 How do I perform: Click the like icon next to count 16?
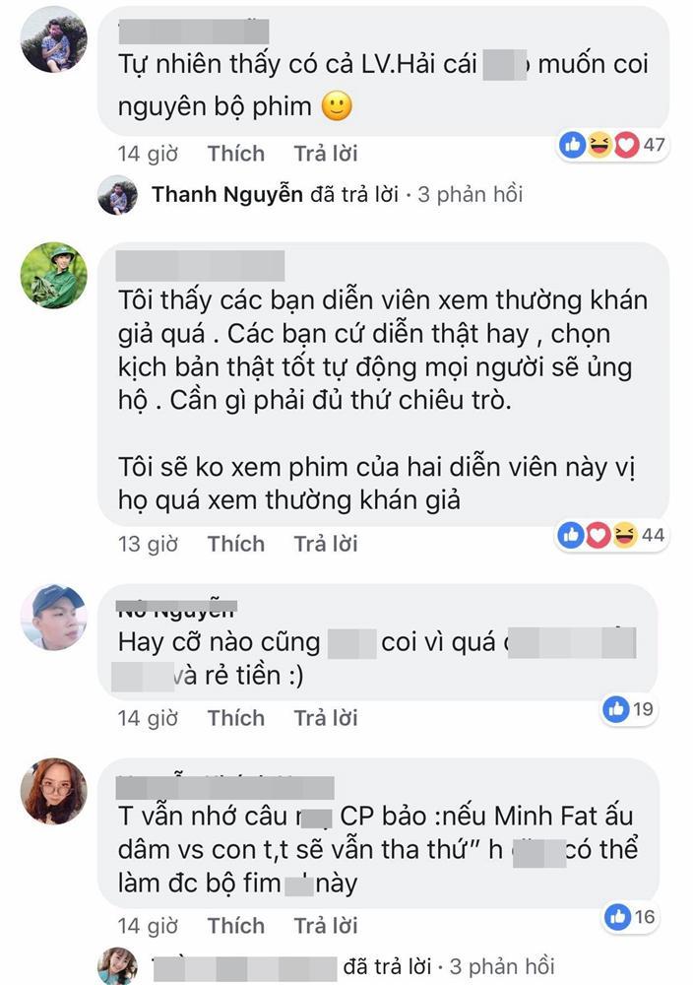[x=620, y=914]
